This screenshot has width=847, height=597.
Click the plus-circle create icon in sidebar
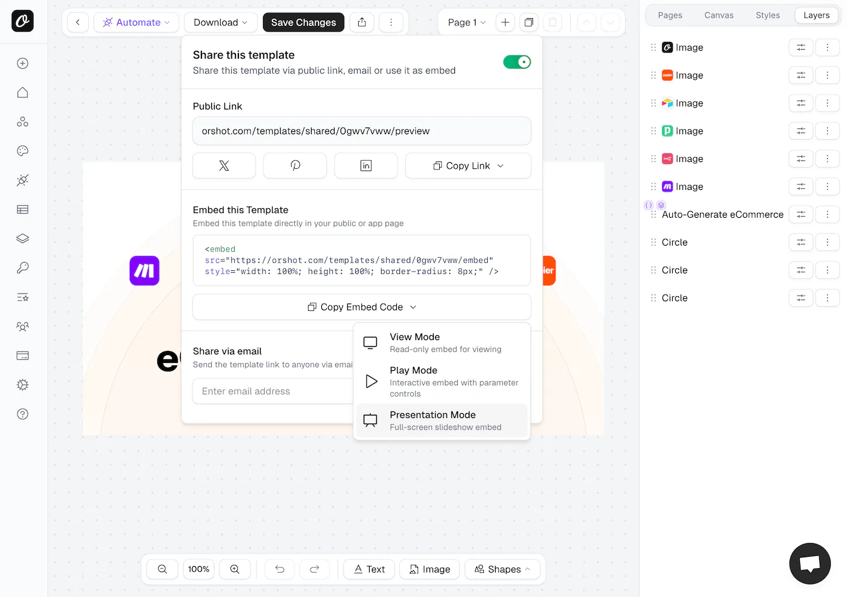22,64
